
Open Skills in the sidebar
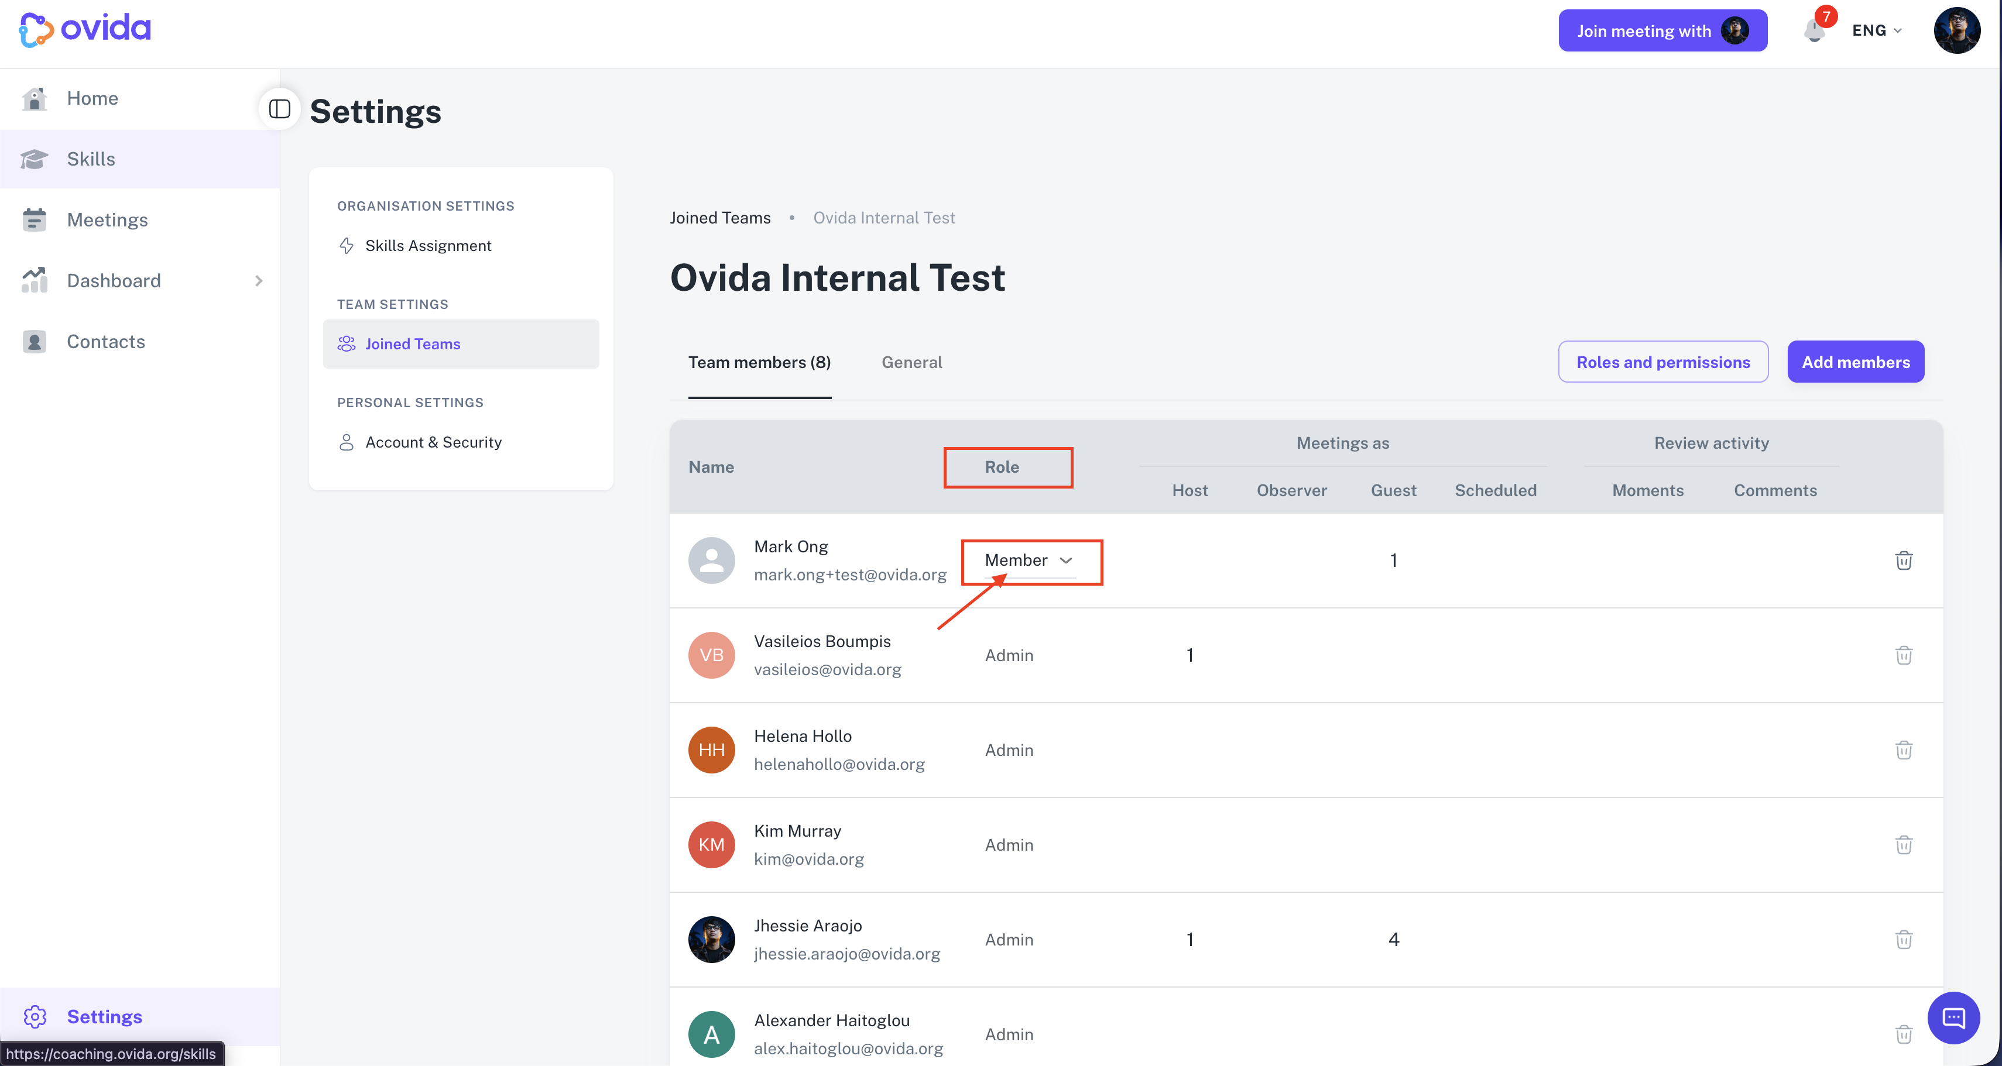tap(140, 159)
